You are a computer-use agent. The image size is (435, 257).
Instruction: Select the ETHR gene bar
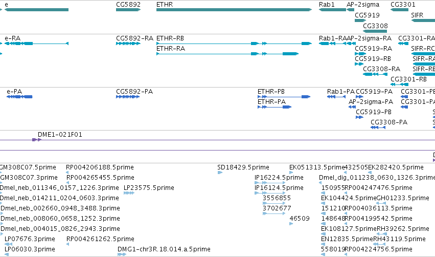tap(234, 10)
